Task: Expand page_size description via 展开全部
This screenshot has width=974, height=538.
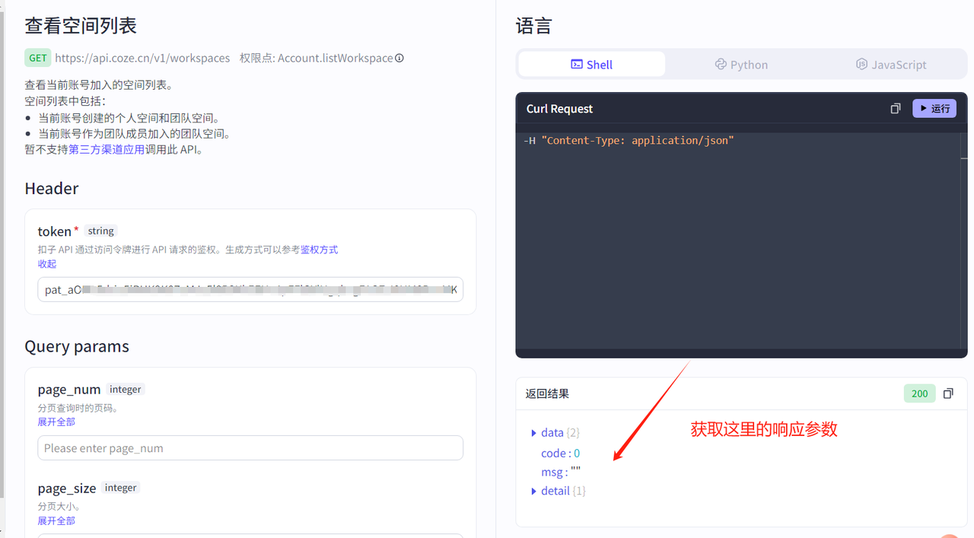Action: pos(56,520)
